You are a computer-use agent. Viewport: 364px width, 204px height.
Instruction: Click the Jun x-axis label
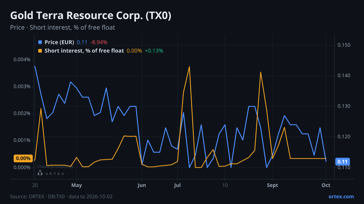[x=141, y=185]
